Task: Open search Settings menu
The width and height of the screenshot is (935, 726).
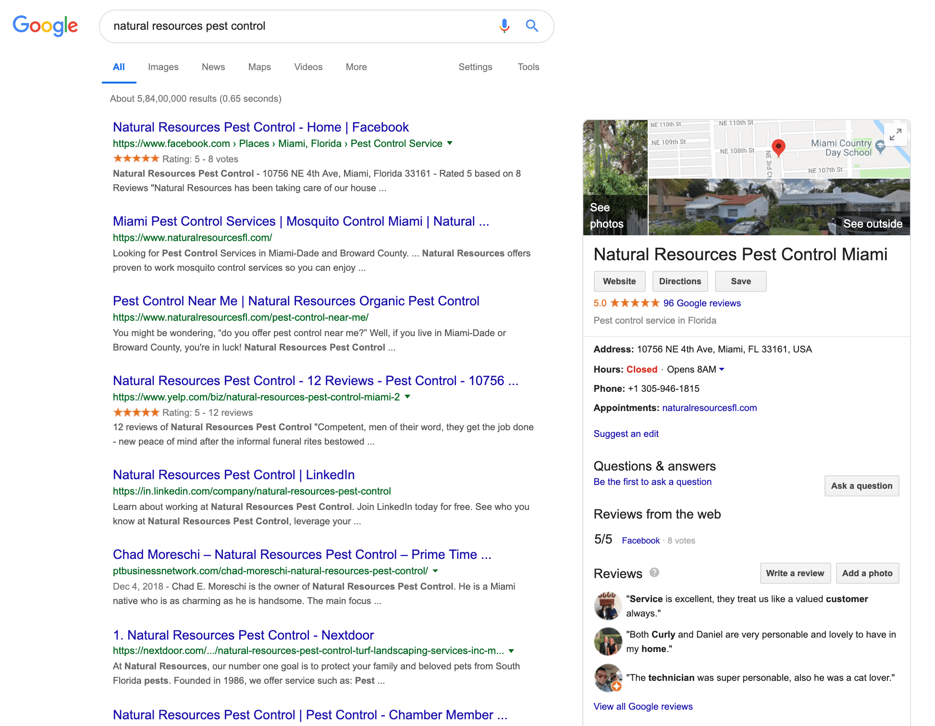Action: pos(475,67)
